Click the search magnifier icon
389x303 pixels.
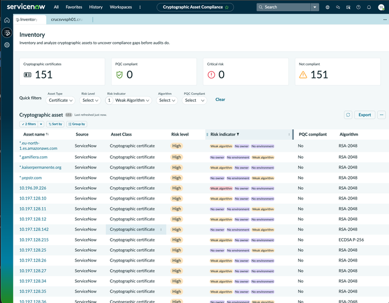tap(261, 7)
